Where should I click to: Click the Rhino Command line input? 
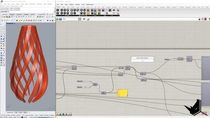click(28, 12)
